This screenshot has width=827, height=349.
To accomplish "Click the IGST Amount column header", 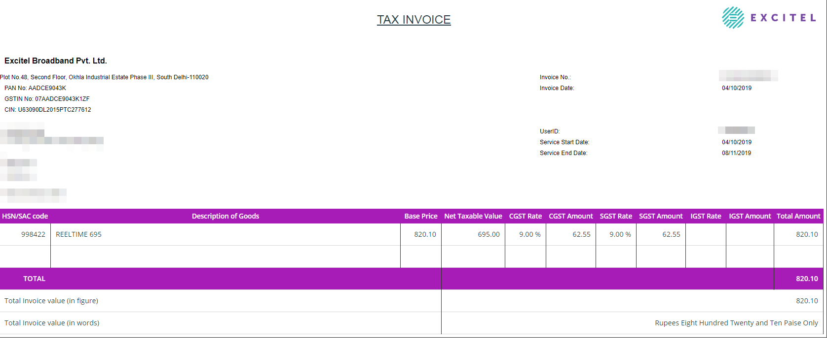I will 750,216.
